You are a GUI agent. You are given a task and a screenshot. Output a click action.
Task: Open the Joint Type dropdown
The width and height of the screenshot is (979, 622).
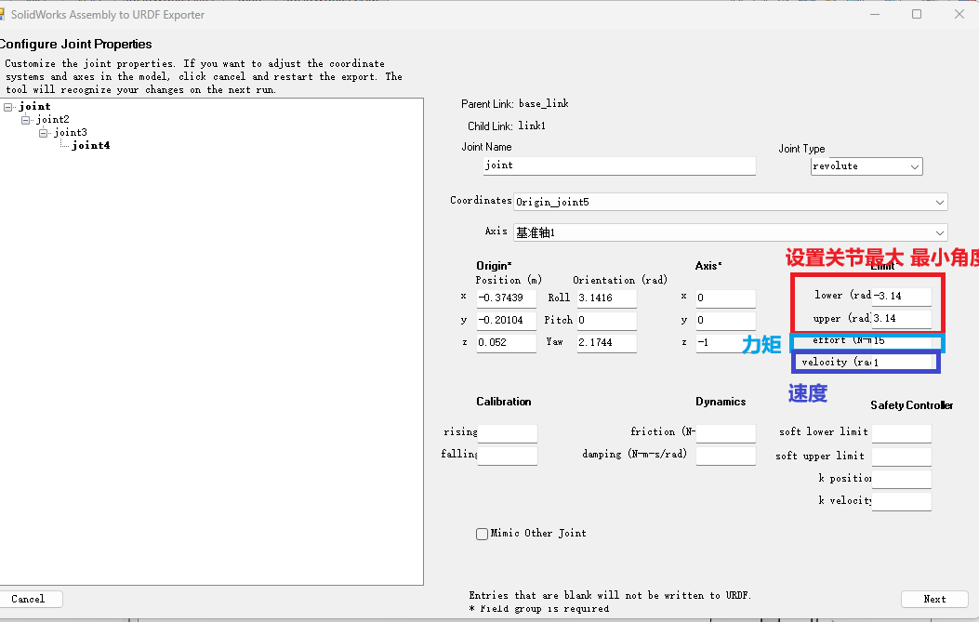click(866, 166)
